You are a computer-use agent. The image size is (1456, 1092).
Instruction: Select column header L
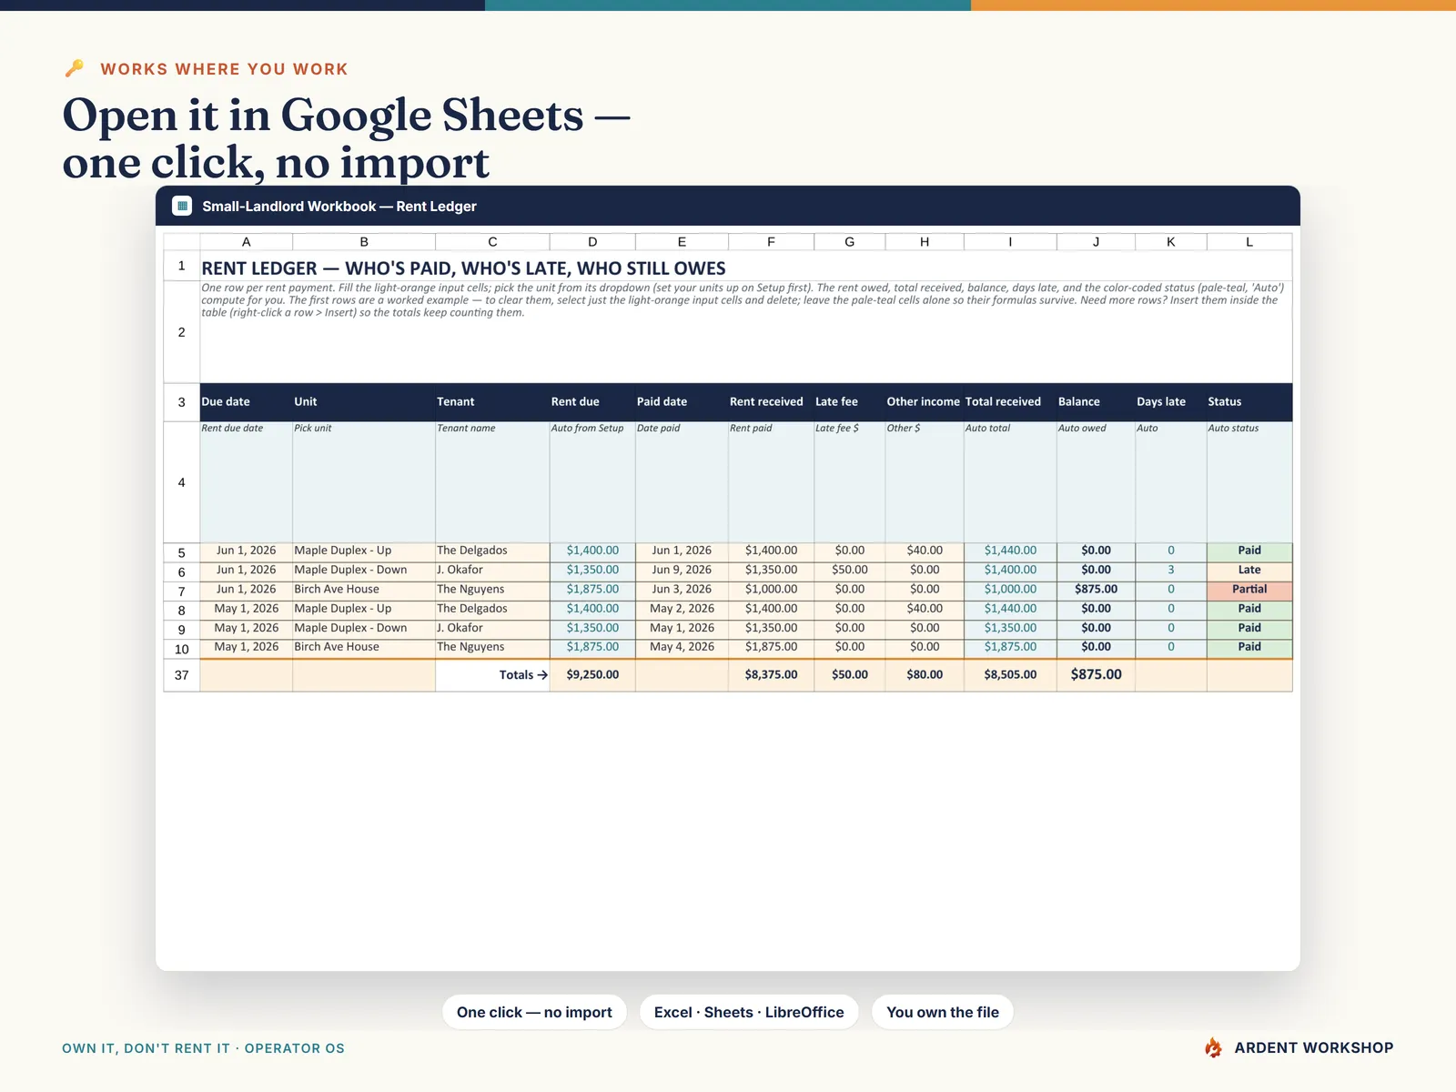[1249, 242]
